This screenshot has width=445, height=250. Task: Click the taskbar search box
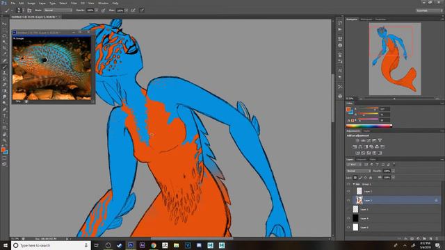point(51,245)
